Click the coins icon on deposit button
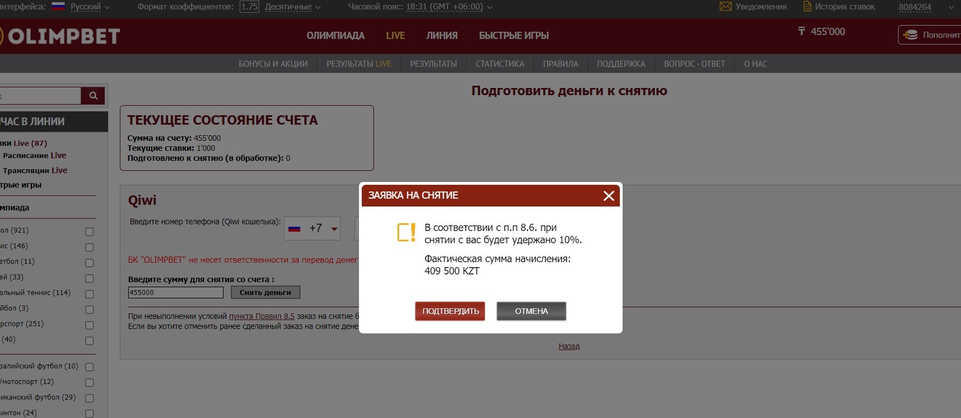 pos(910,35)
